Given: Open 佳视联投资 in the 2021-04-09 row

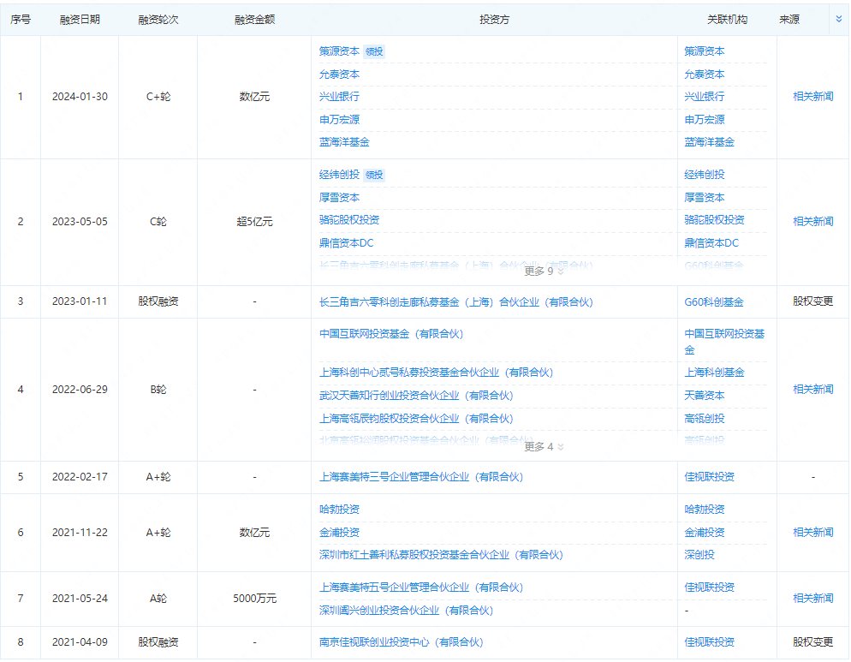Looking at the screenshot, I should click(x=710, y=642).
